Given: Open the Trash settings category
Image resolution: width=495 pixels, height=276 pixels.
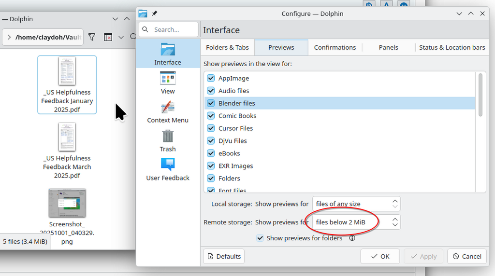Looking at the screenshot, I should point(168,141).
